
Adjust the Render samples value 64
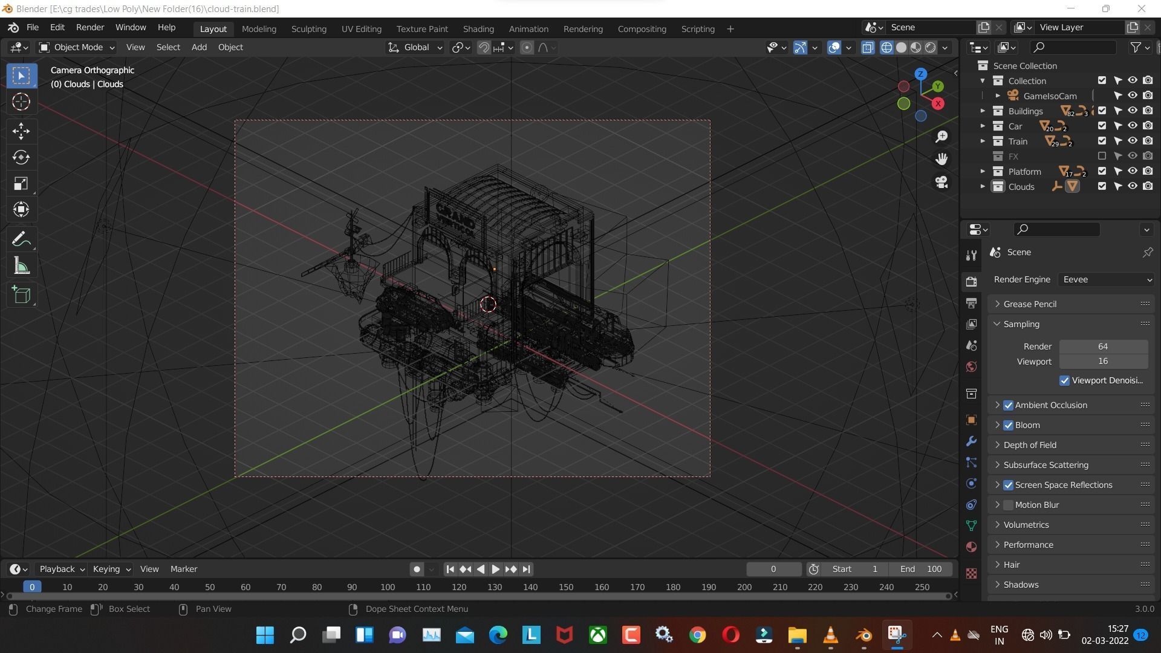tap(1103, 346)
